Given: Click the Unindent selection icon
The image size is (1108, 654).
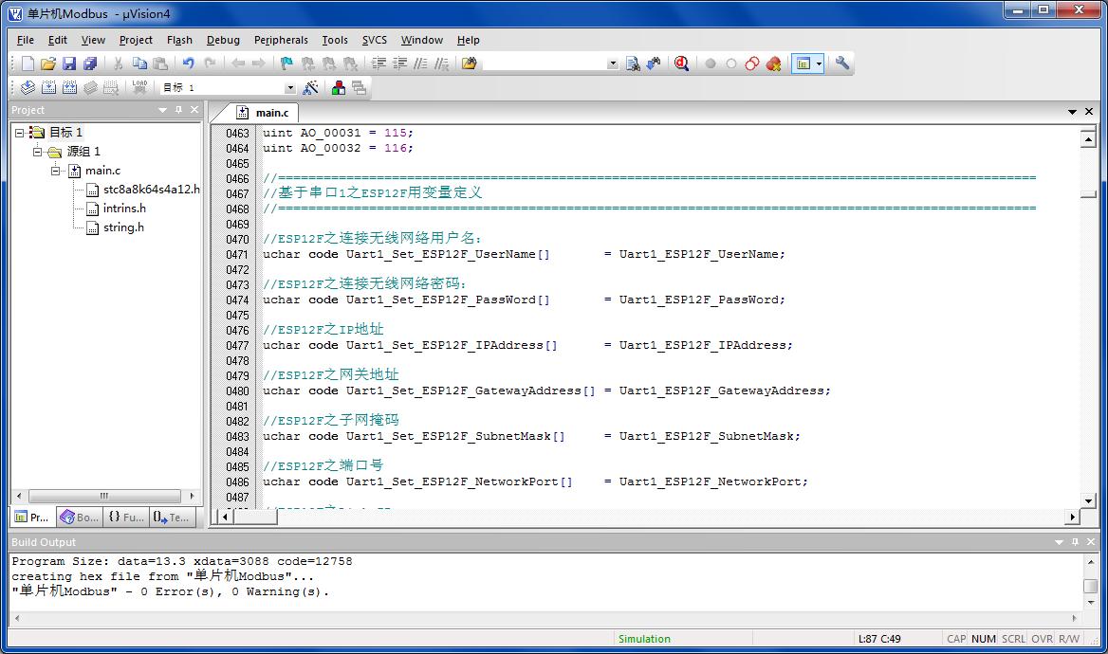Looking at the screenshot, I should pyautogui.click(x=400, y=64).
